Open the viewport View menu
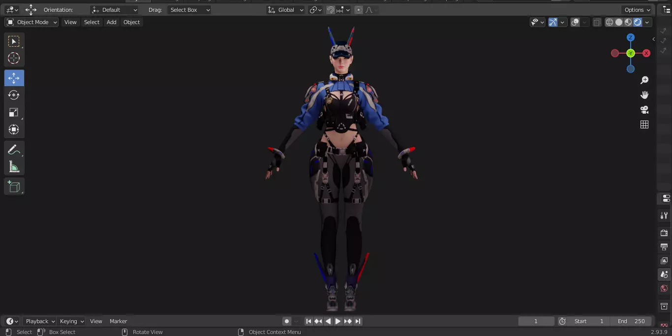 coord(70,22)
